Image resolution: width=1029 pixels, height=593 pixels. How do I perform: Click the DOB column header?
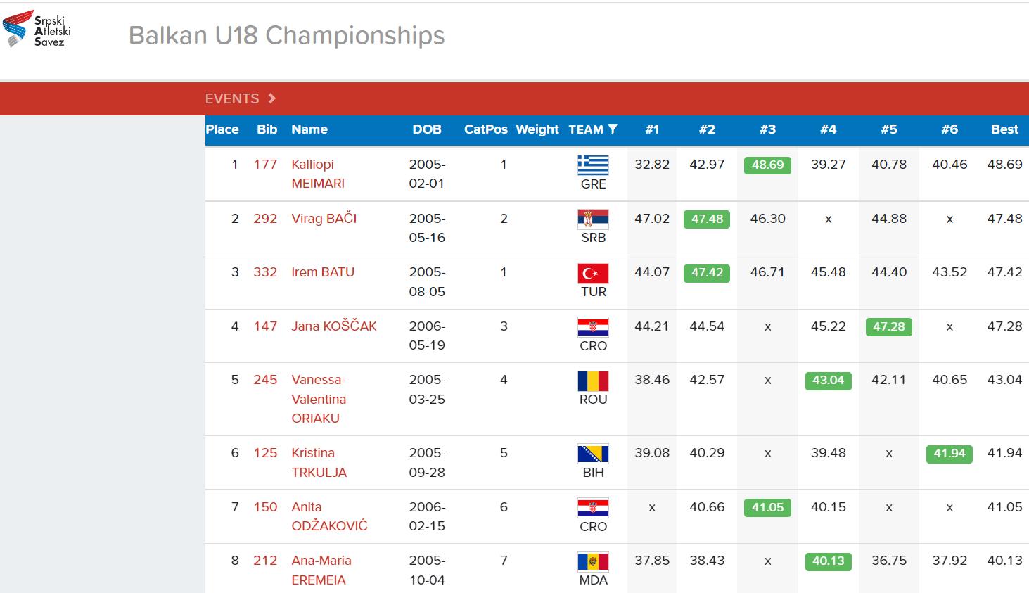(x=427, y=129)
